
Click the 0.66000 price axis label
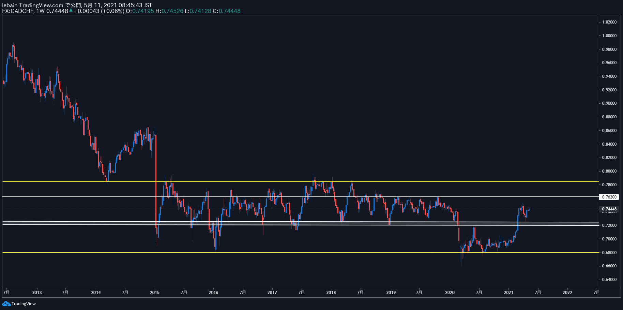[x=609, y=266]
